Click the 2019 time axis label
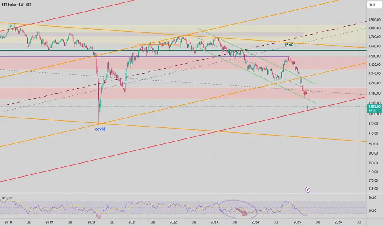 (49, 222)
